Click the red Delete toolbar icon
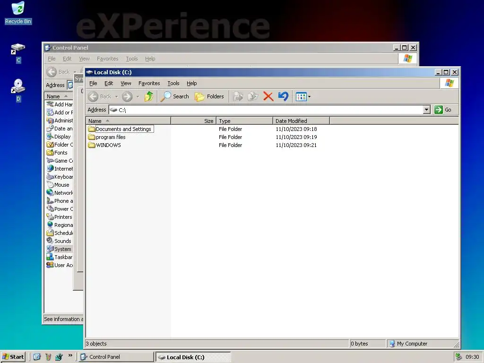The width and height of the screenshot is (484, 363). pos(268,96)
